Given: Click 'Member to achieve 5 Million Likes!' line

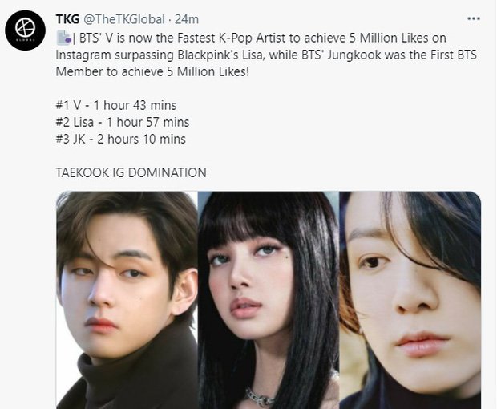Looking at the screenshot, I should [x=152, y=71].
